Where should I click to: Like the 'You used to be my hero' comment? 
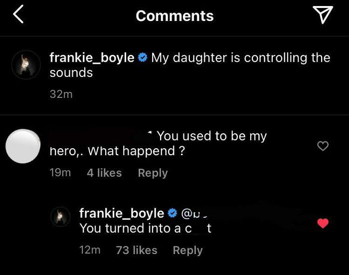pyautogui.click(x=323, y=146)
